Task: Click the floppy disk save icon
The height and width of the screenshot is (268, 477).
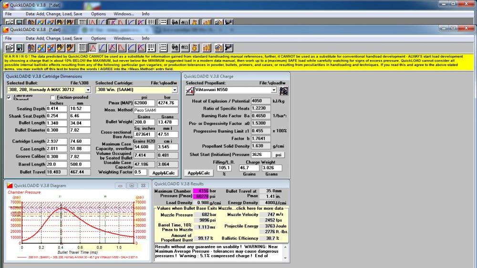Action: click(20, 48)
